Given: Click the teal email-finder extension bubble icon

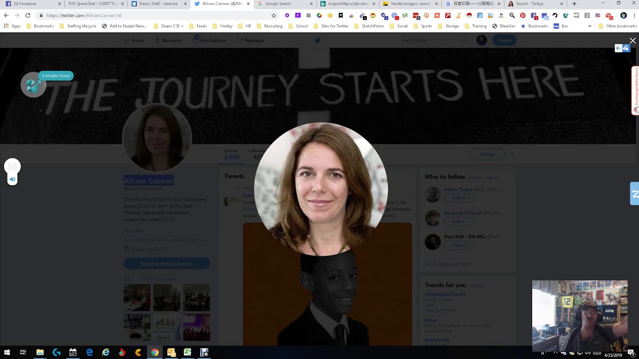Looking at the screenshot, I should click(33, 86).
